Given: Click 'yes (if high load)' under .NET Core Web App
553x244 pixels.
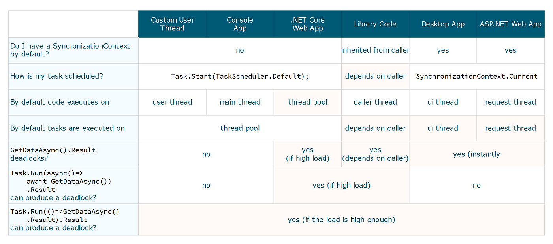Looking at the screenshot, I should 308,154.
